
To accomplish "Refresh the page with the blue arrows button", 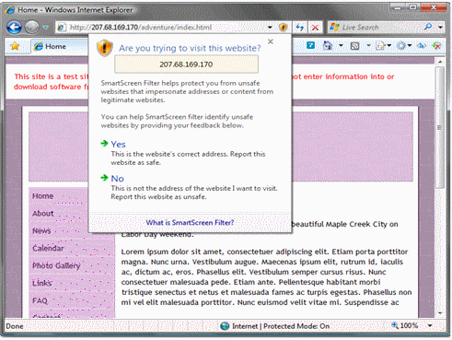I will (300, 28).
